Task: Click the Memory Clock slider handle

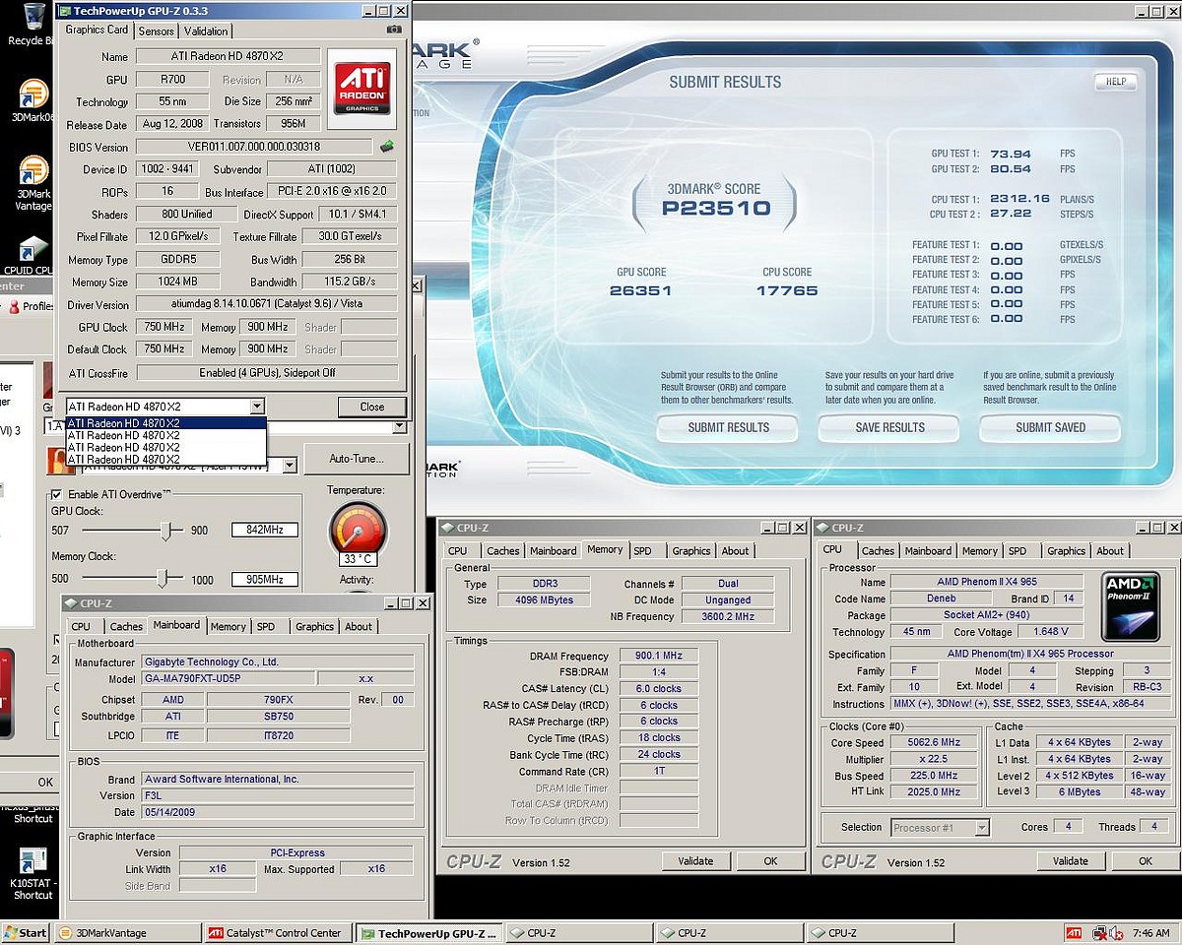Action: pyautogui.click(x=164, y=579)
